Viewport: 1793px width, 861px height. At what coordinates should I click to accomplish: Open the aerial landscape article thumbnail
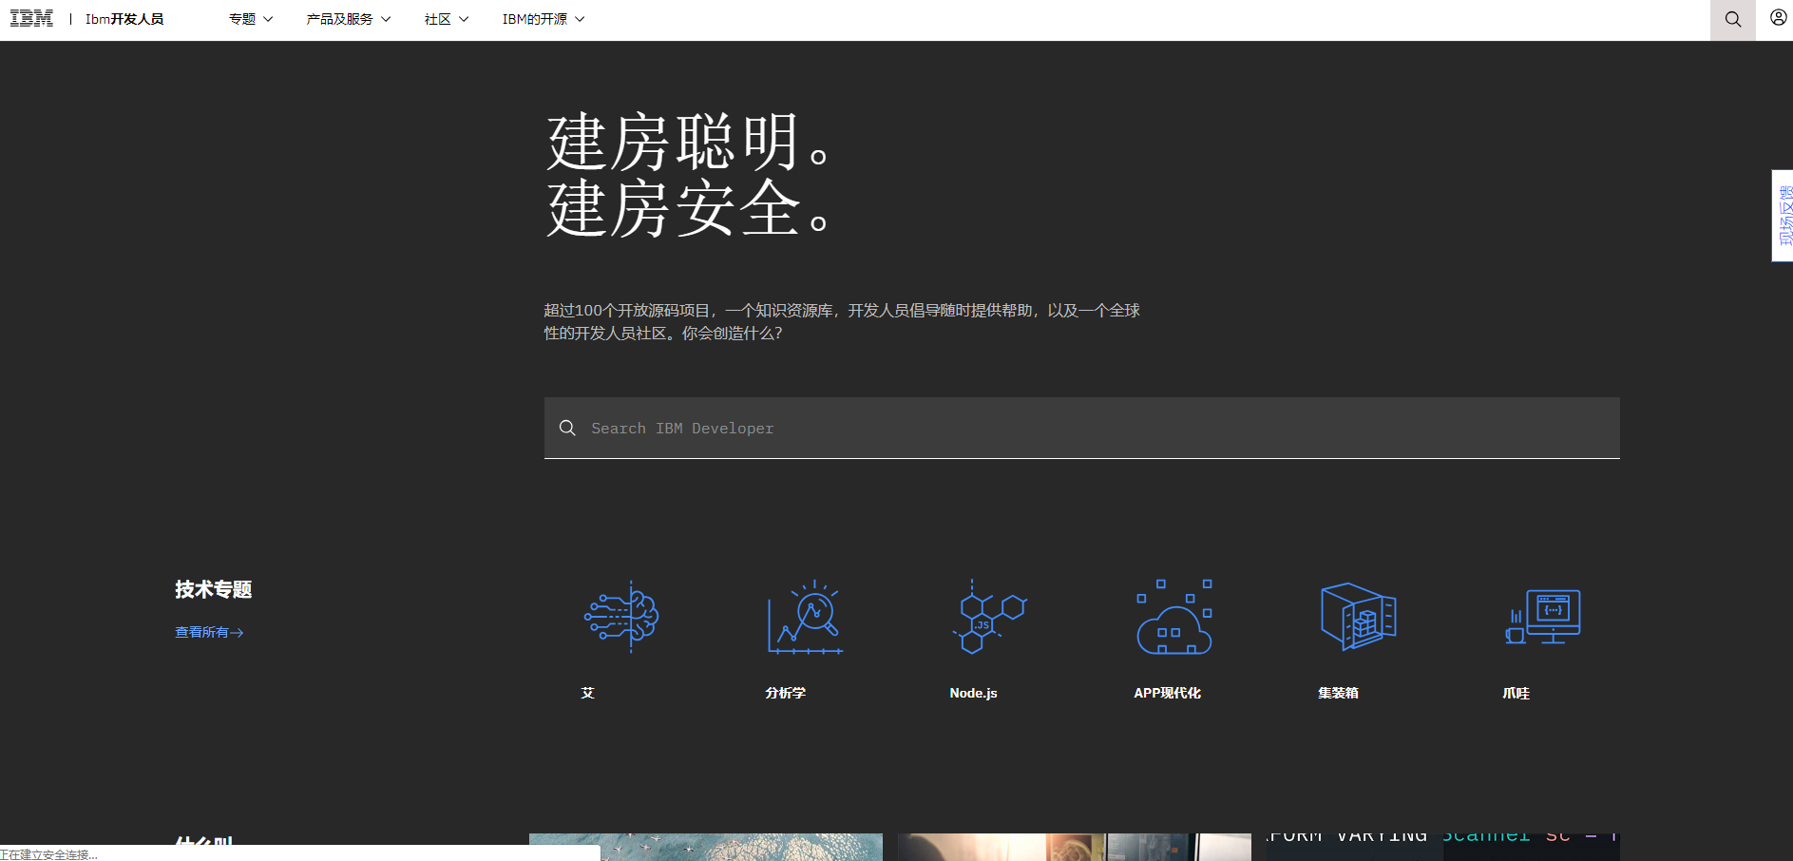(x=706, y=847)
